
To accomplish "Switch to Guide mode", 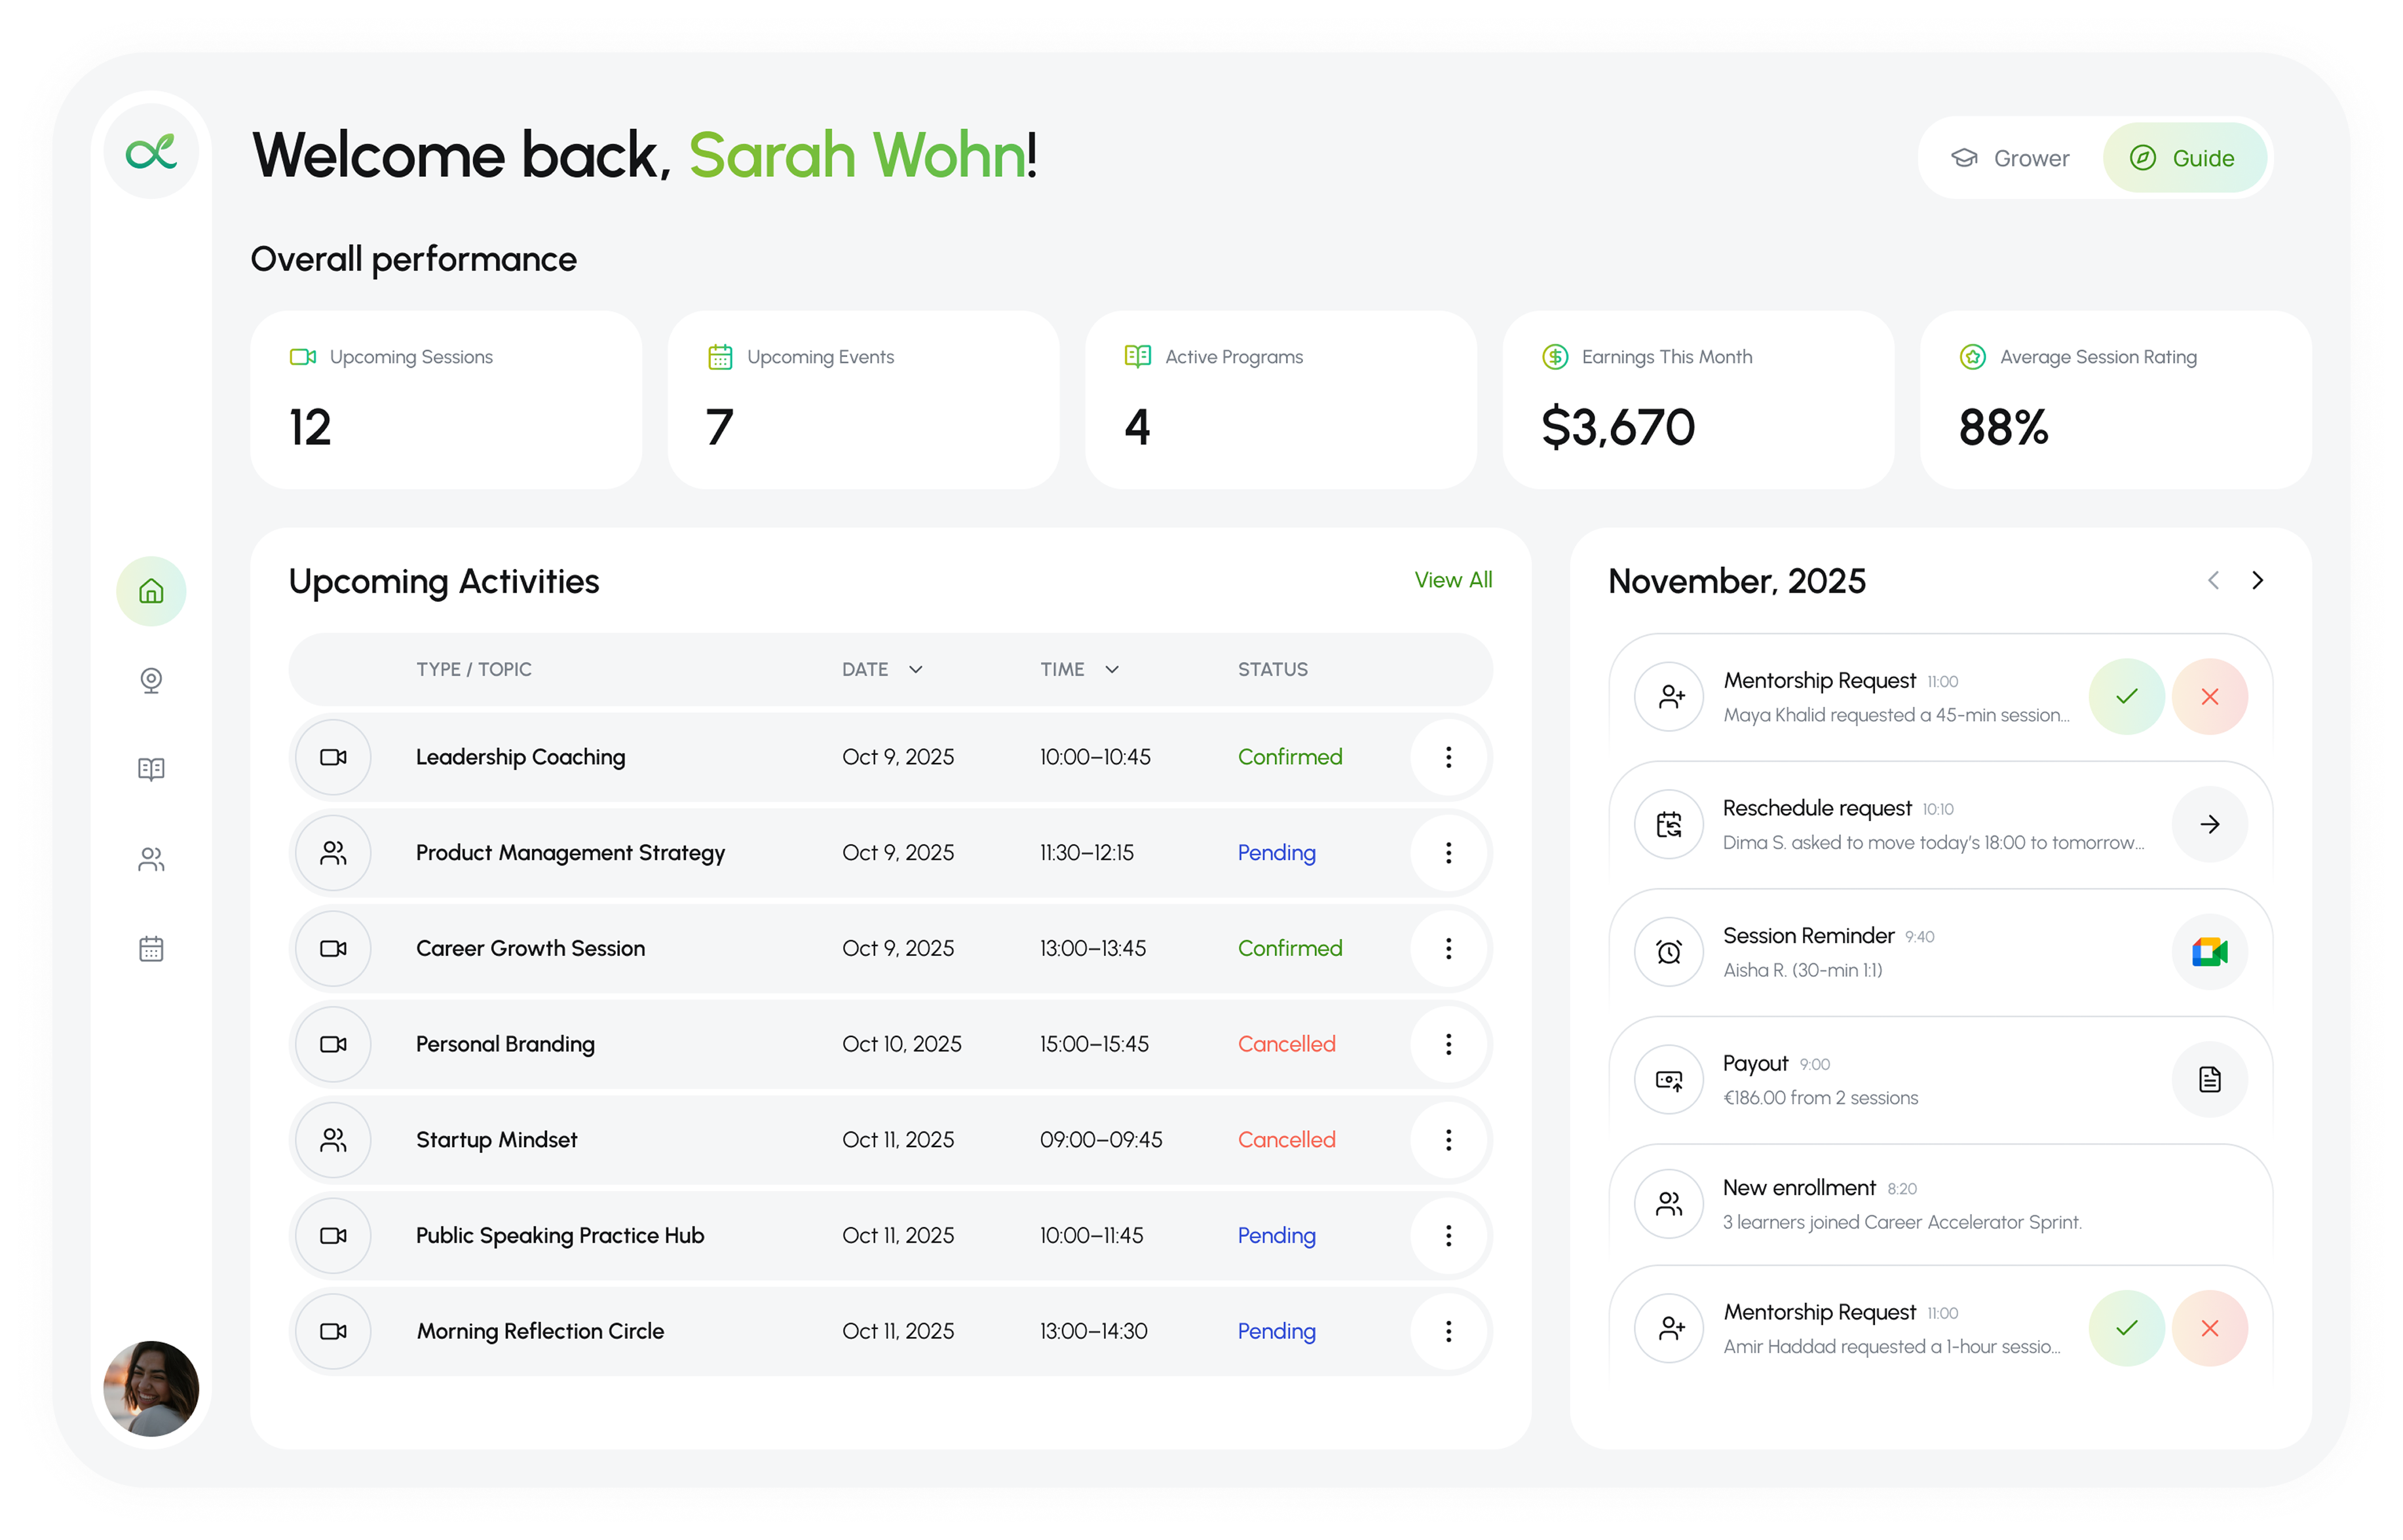I will click(2185, 158).
